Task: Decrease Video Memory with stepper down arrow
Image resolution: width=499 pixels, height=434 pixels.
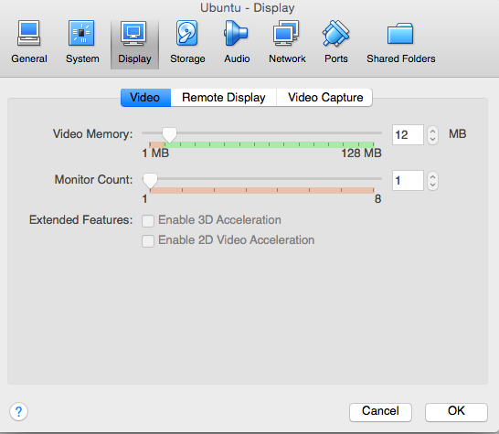Action: 432,140
